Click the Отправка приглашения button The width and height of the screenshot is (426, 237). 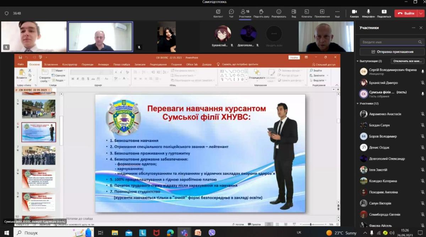(392, 52)
